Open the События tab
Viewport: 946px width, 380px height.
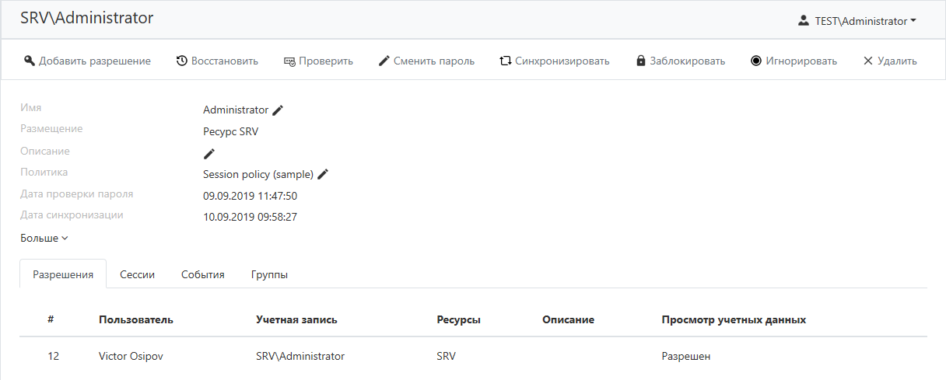(203, 274)
